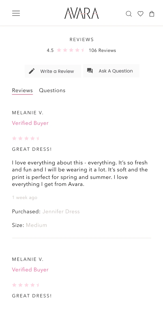Click the Ask A Question button
The image size is (163, 312).
(111, 71)
